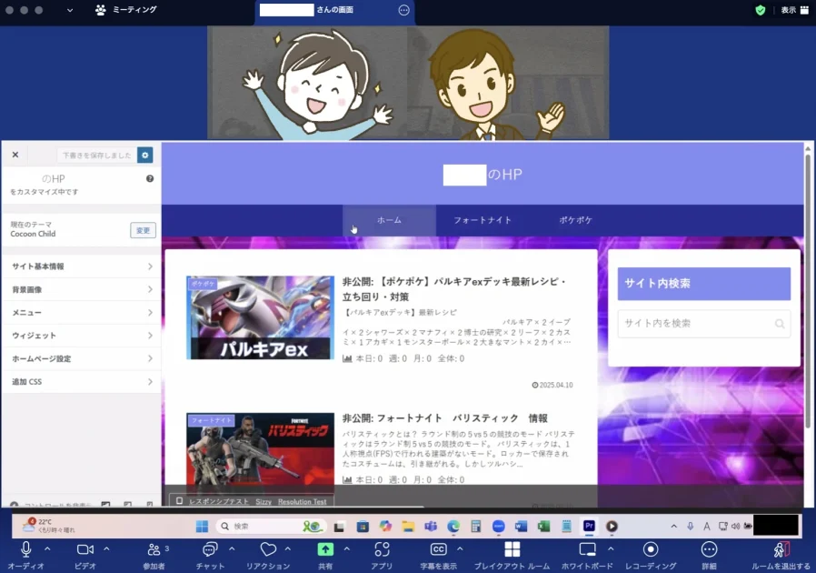Image resolution: width=816 pixels, height=573 pixels.
Task: Open File Explorer from the taskbar
Action: tap(408, 526)
